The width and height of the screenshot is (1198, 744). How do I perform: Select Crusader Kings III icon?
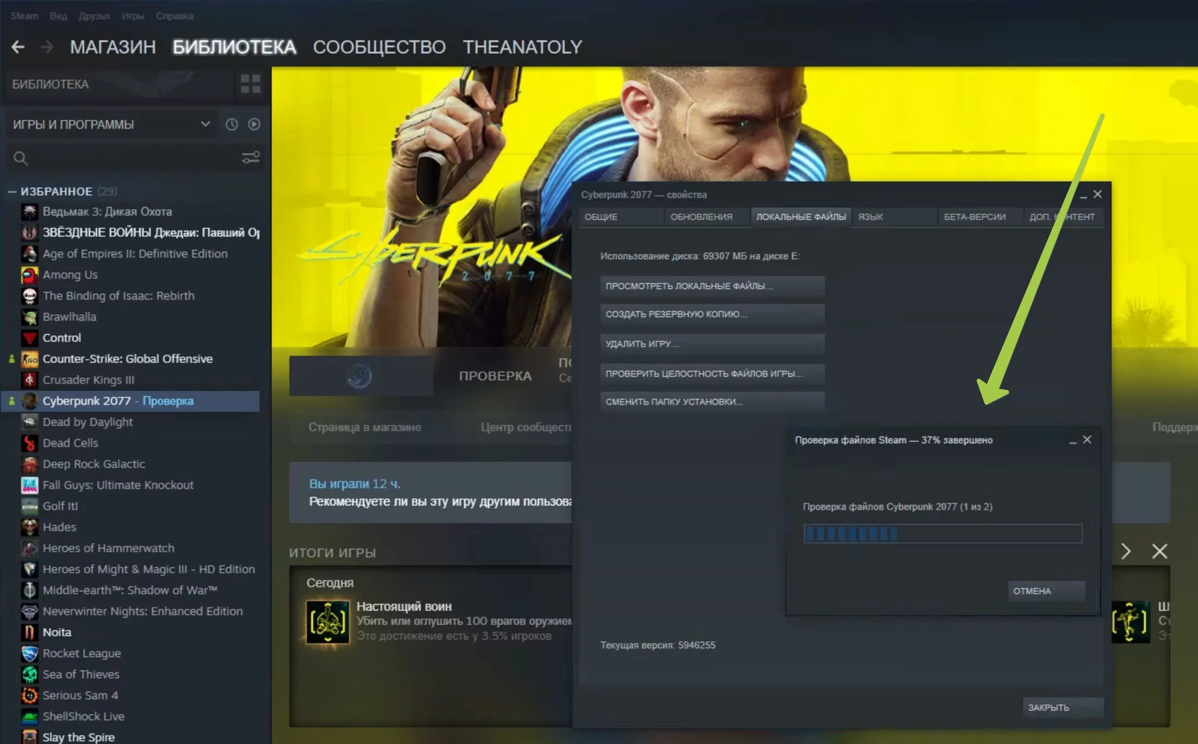coord(29,380)
